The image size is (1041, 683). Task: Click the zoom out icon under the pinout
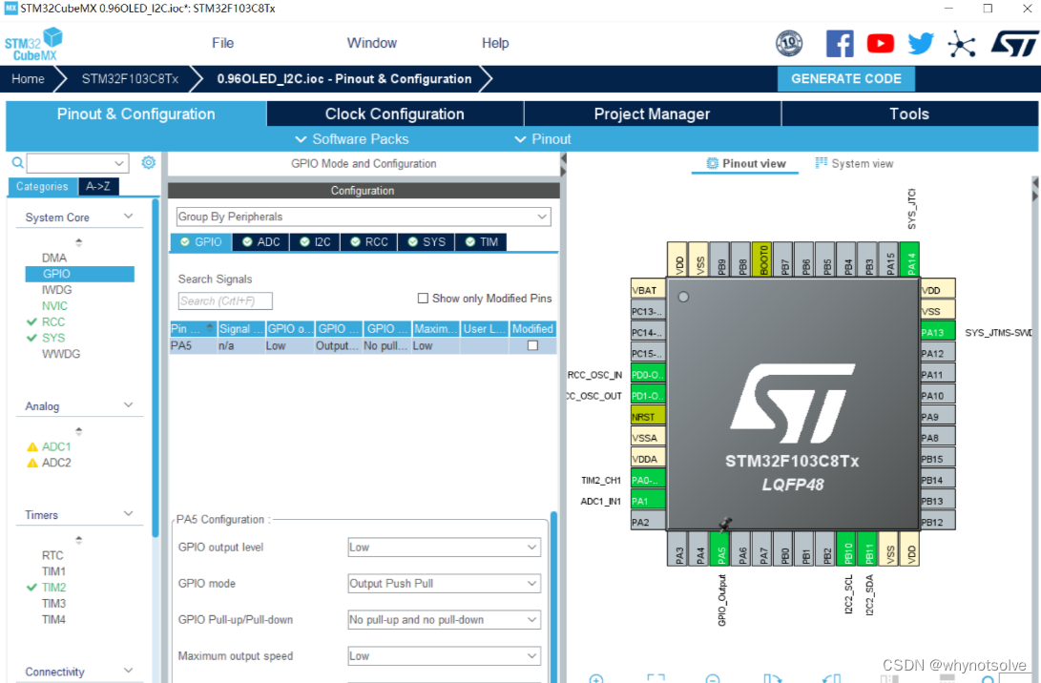(713, 678)
